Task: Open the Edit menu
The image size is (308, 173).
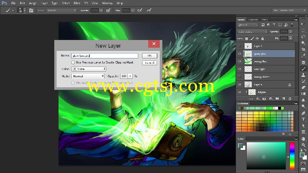Action: 22,3
